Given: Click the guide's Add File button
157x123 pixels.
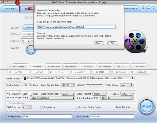Looking at the screenshot, I should [28, 27].
